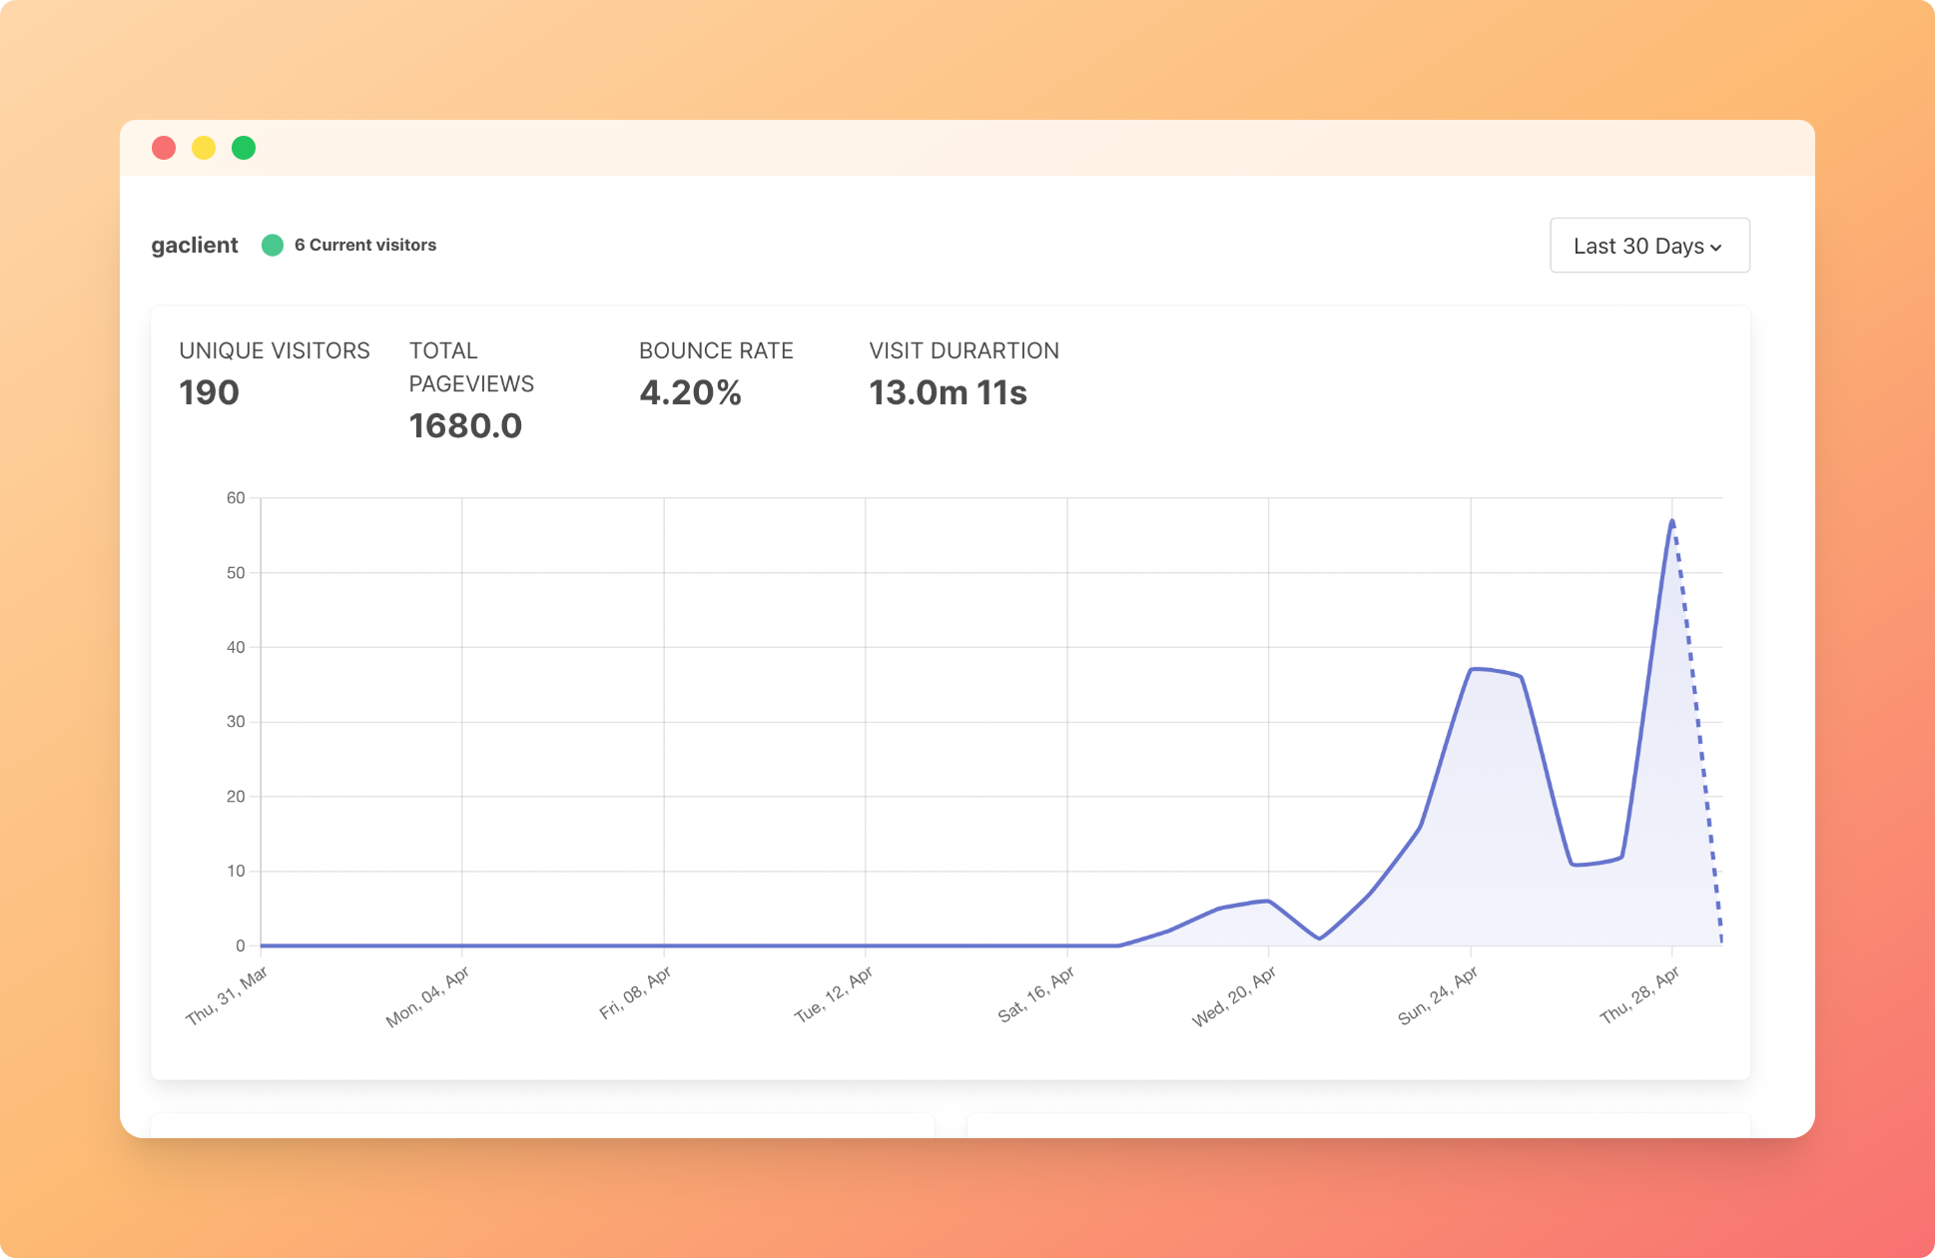Viewport: 1935px width, 1258px height.
Task: Open the Last 30 Days dropdown
Action: click(x=1648, y=246)
